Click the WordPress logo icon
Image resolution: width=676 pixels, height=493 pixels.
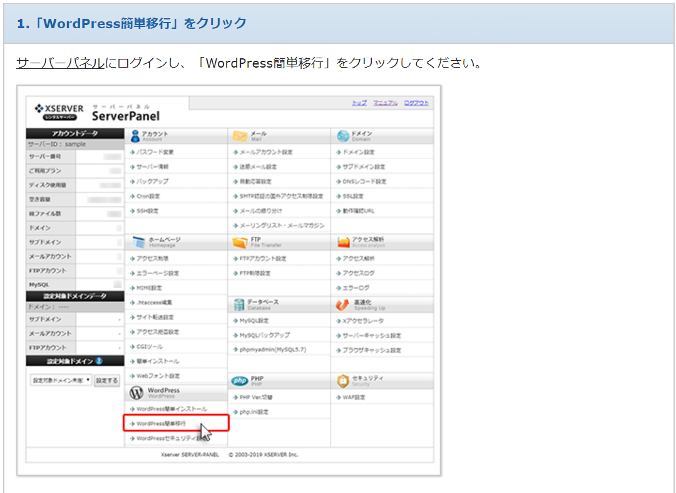[x=136, y=393]
